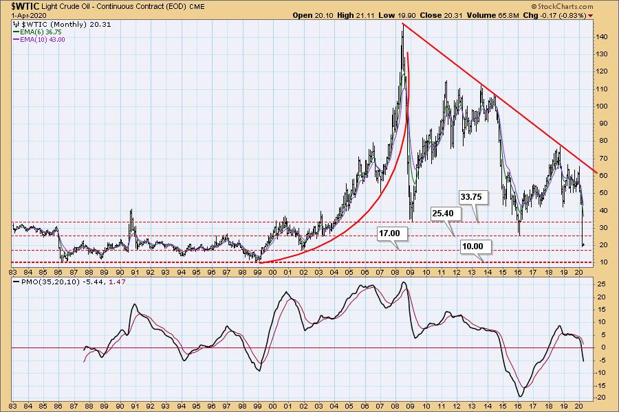Click the 100 label on the price axis
Image resolution: width=619 pixels, height=412 pixels.
click(601, 106)
